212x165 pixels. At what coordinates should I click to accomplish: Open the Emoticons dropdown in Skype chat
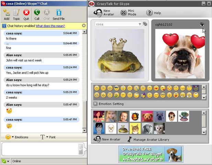[x=17, y=137]
